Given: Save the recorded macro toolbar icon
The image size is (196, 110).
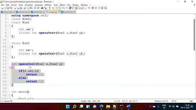Looking at the screenshot, I should (105, 8).
